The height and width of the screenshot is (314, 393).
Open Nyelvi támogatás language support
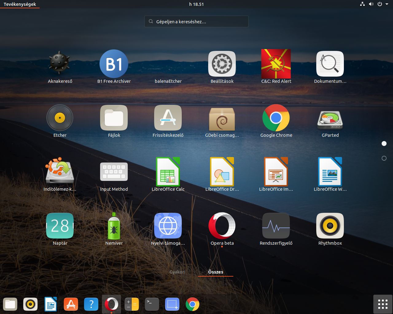168,226
